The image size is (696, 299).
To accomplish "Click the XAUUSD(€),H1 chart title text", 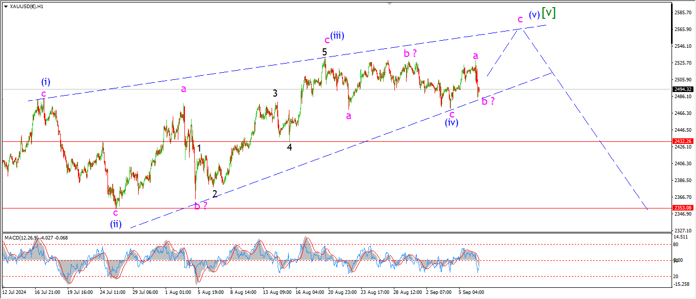I will point(26,7).
